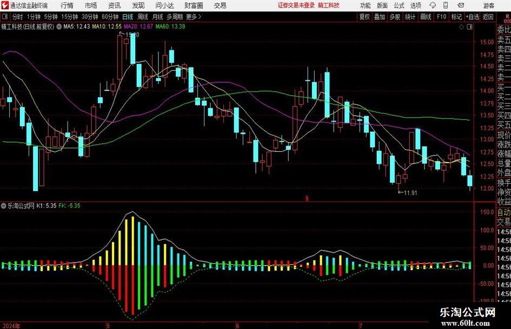Click the 统计 statistics button
The image size is (511, 329).
coord(410,17)
